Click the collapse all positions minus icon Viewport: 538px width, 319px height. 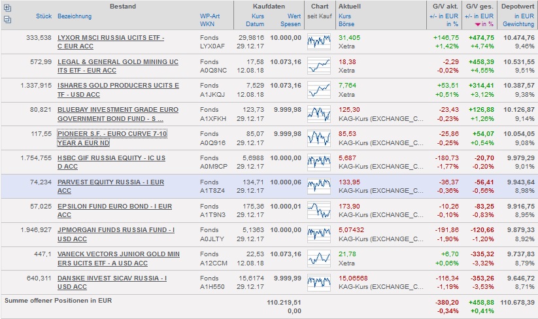(7, 20)
